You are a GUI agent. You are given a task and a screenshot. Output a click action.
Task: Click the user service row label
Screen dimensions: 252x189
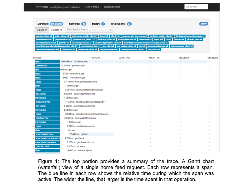point(47,70)
